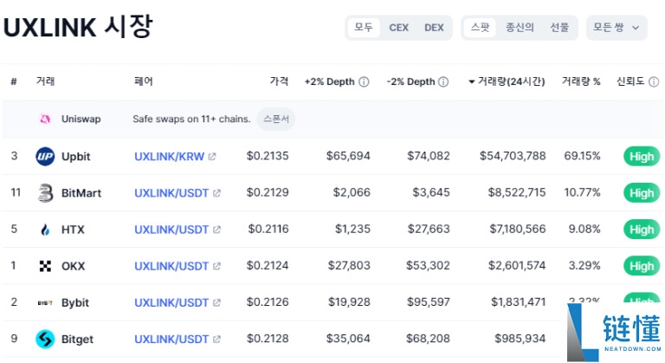Sort by 거래량(24시간) column header
Viewport: 665px width, 363px height.
[x=507, y=81]
